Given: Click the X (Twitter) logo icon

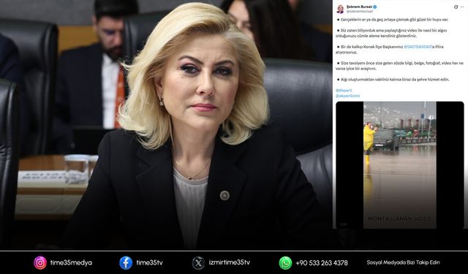Looking at the screenshot, I should point(198,262).
